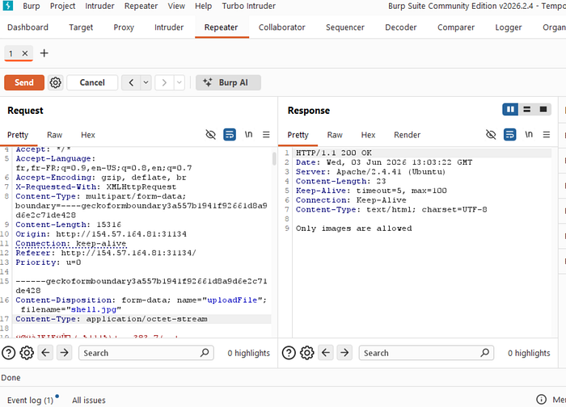
Task: Select side-by-side layout view
Action: point(510,109)
